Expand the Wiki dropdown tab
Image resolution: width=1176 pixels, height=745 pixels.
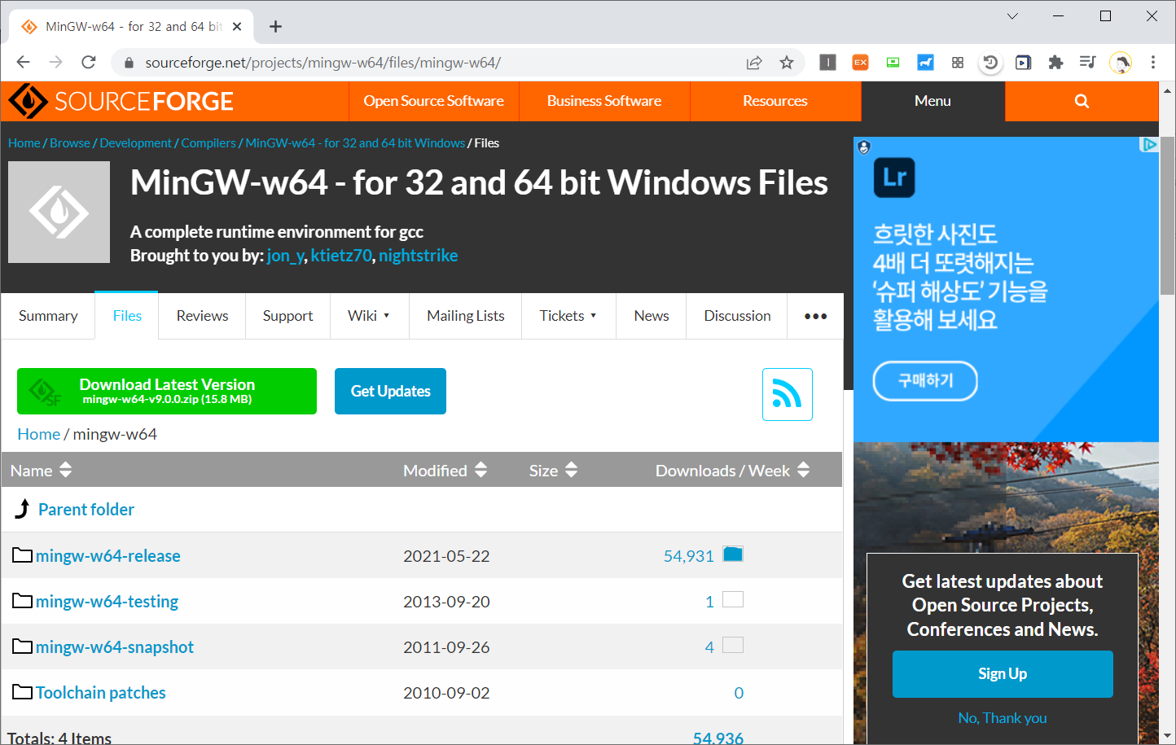click(x=369, y=316)
